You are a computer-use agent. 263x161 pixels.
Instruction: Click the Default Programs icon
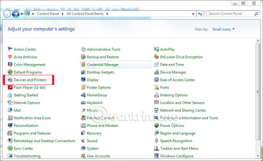pyautogui.click(x=10, y=72)
